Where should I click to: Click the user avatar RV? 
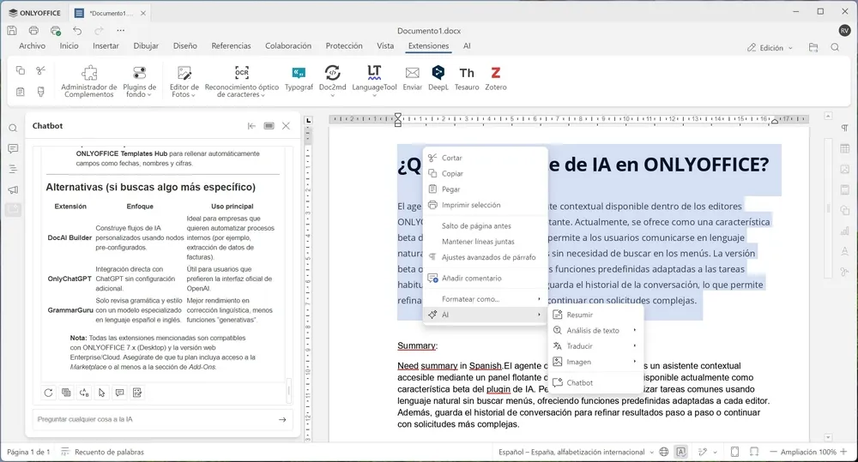(844, 31)
